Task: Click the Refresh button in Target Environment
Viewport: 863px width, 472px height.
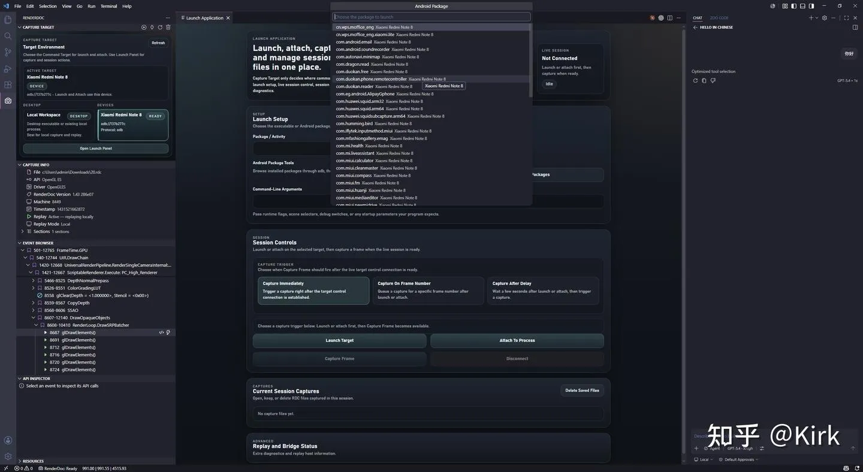Action: (x=158, y=43)
